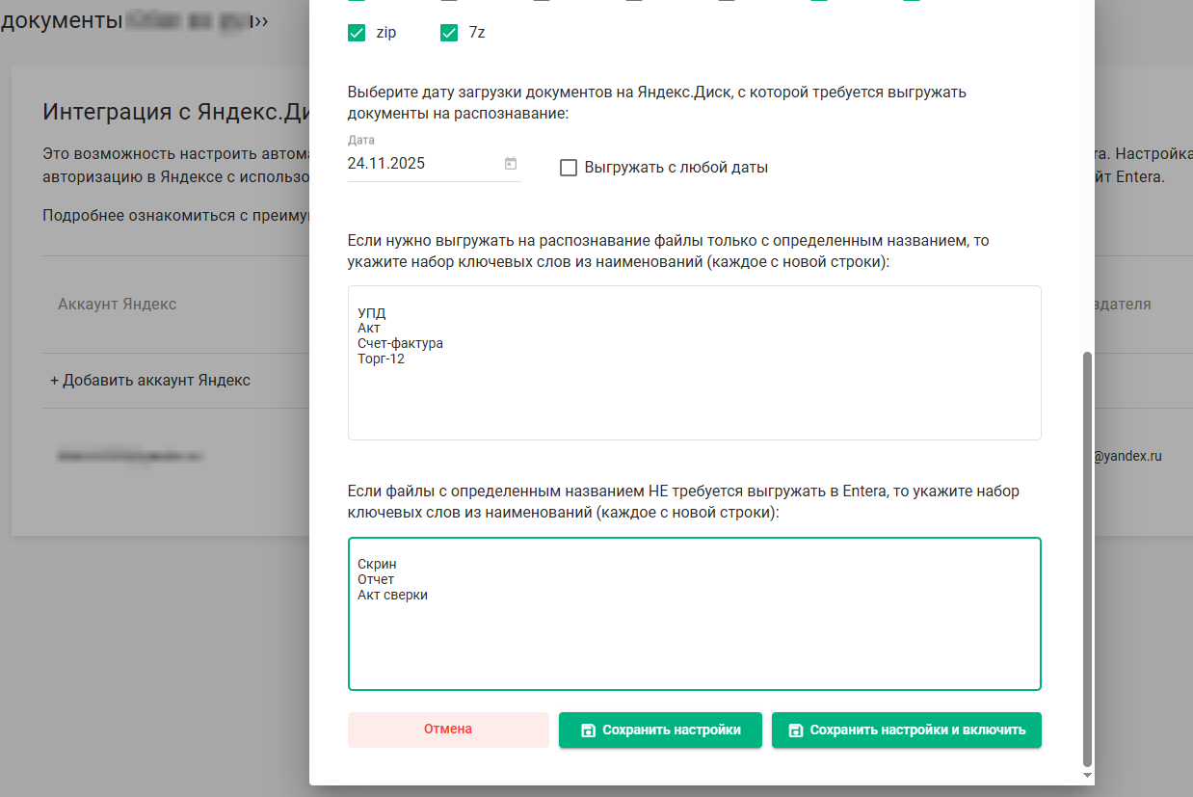Screen dimensions: 1193x797
Task: Click '+ Добавить аккаунт Яндекс' in background page
Action: (150, 381)
